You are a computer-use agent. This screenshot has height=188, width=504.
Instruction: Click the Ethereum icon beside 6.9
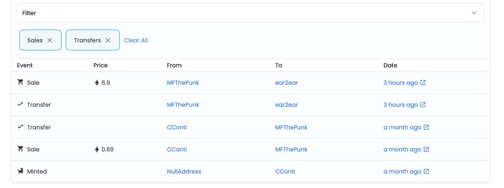(97, 83)
